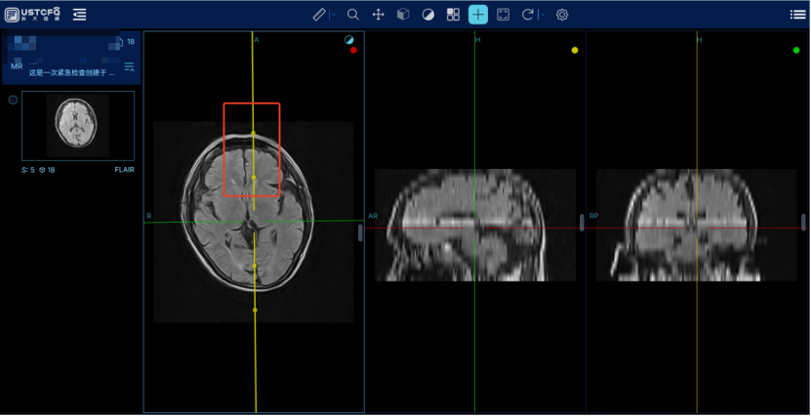The image size is (811, 416).
Task: Activate the magnifier zoom tool
Action: (353, 15)
